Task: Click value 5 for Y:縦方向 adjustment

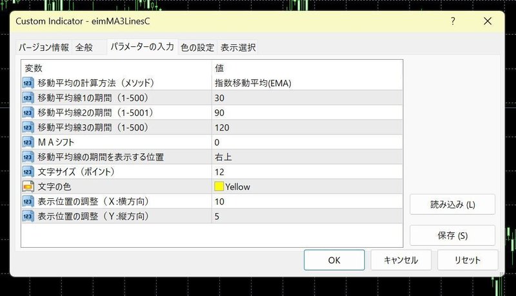Action: [x=217, y=216]
